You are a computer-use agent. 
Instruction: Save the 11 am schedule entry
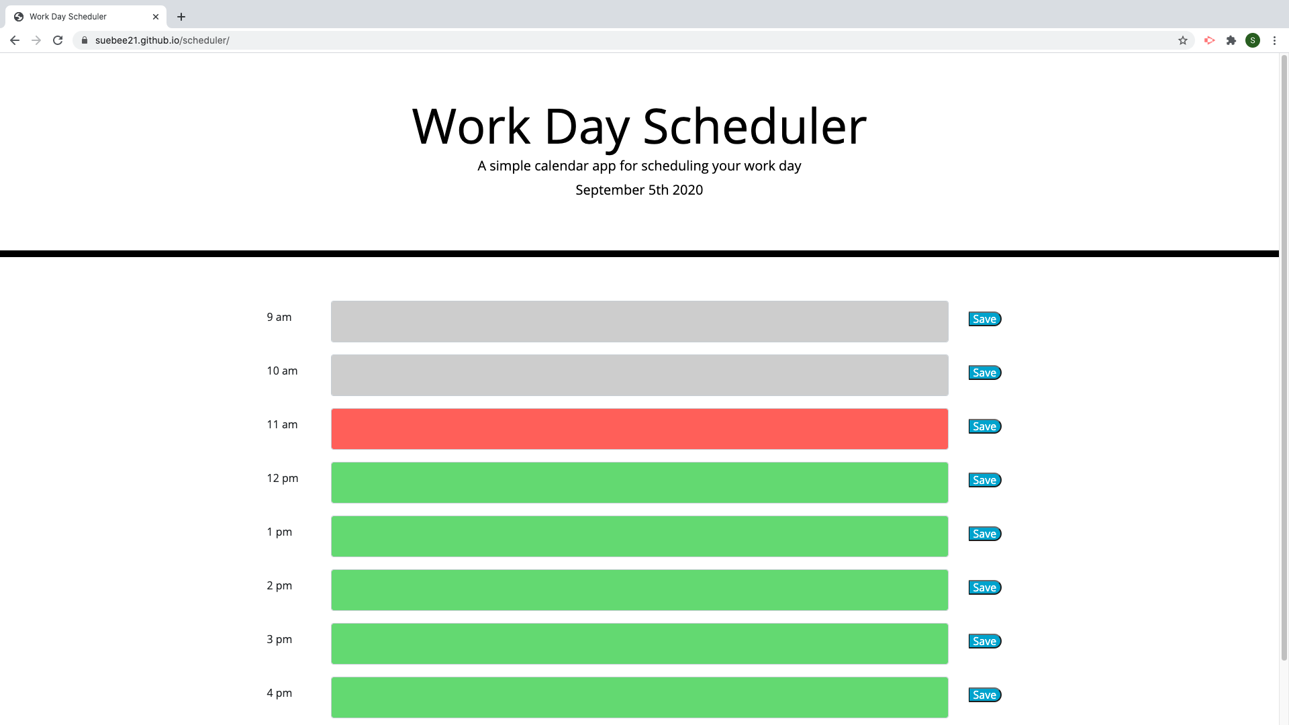click(984, 426)
